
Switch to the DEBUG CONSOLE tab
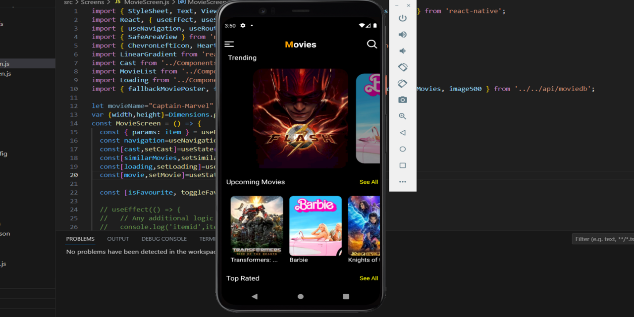tap(164, 239)
